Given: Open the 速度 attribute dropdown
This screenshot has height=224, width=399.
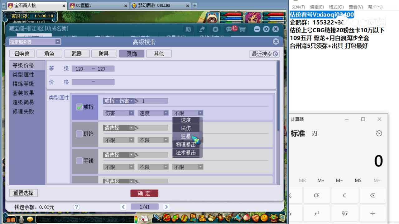Looking at the screenshot, I should (153, 113).
